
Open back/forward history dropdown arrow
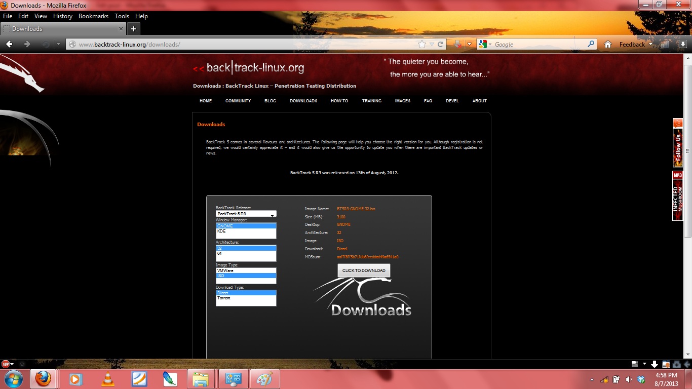58,45
